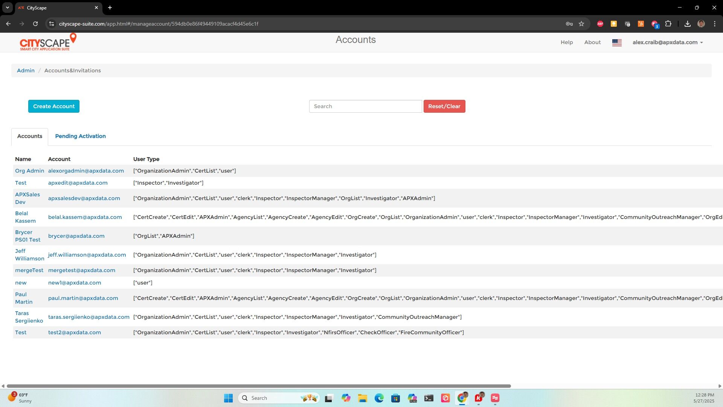Open the browser extensions puzzle menu

click(669, 24)
